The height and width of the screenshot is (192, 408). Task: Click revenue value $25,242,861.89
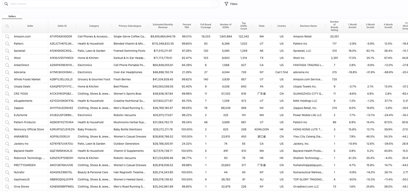(x=163, y=187)
